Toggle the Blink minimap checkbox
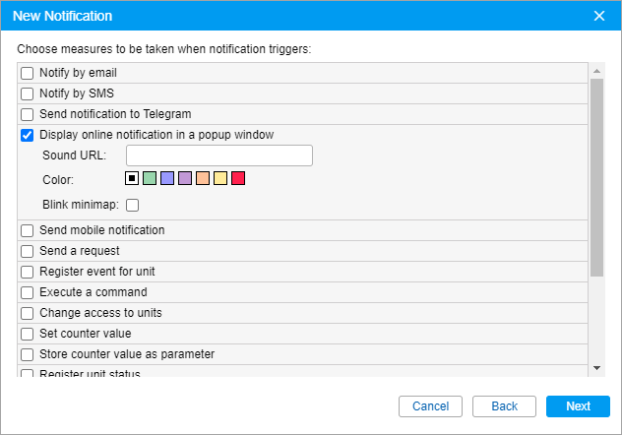Viewport: 622px width, 435px height. 133,205
